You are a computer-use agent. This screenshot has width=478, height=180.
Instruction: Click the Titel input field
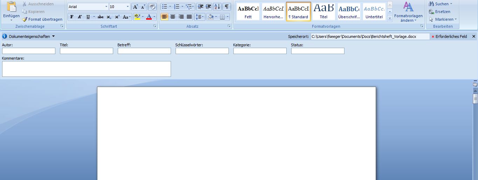(x=87, y=51)
